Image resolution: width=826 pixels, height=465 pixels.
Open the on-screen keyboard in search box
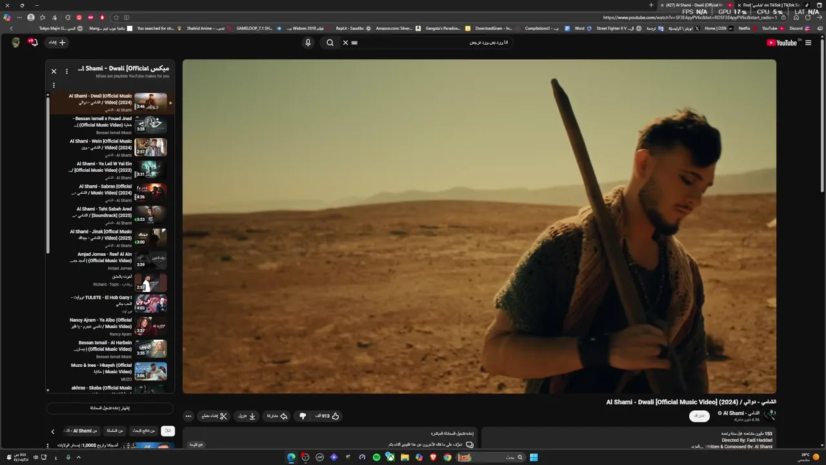pyautogui.click(x=354, y=43)
